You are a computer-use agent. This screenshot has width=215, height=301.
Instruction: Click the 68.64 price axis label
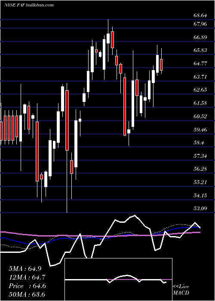click(x=200, y=15)
